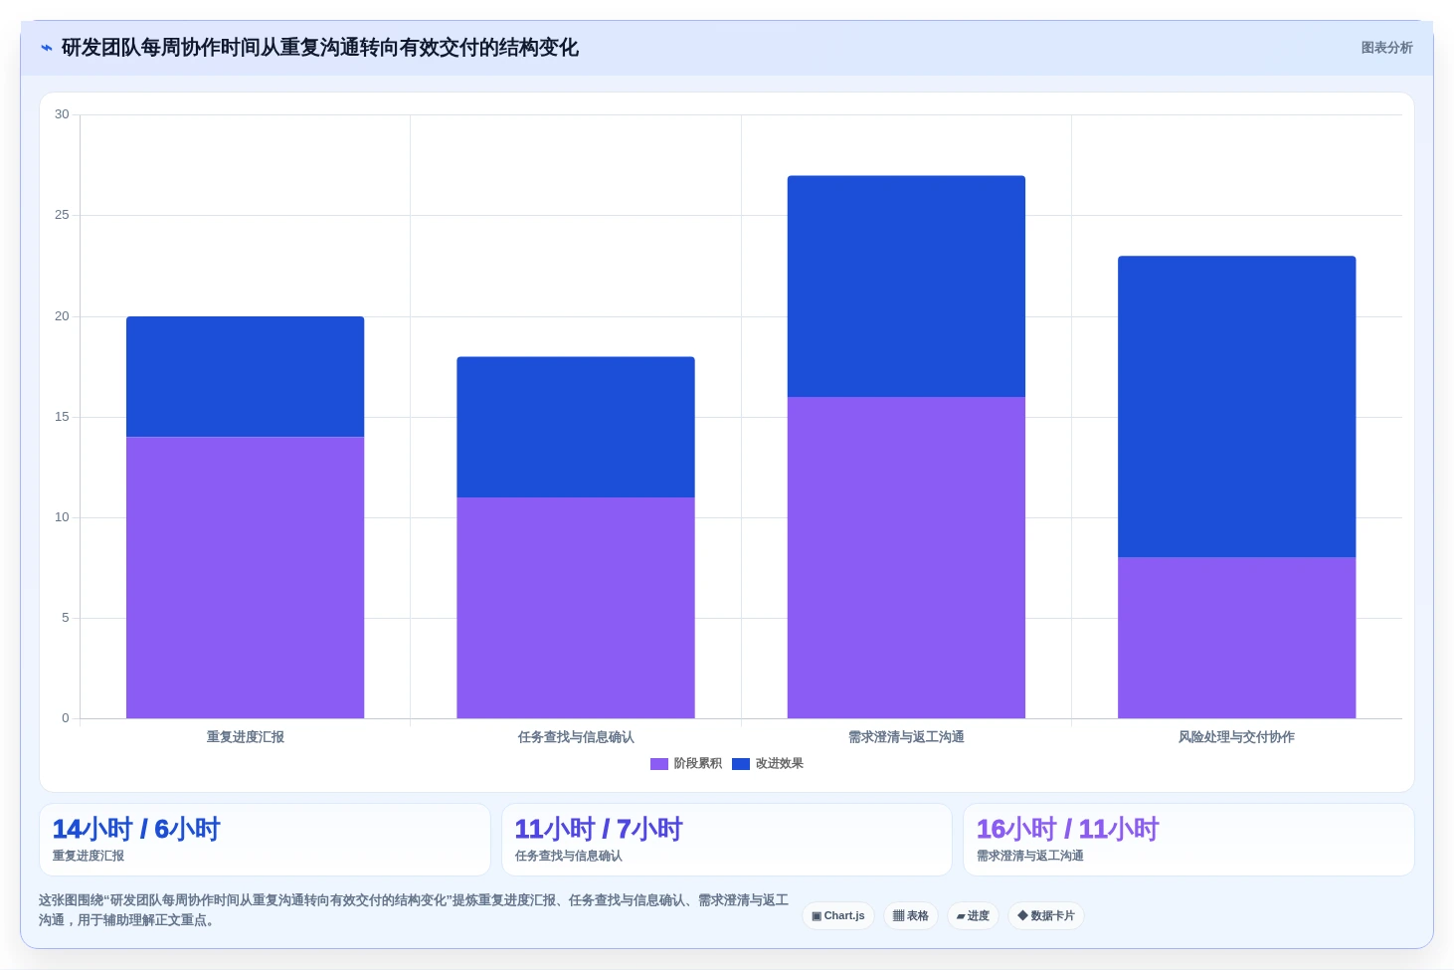This screenshot has width=1454, height=970.
Task: Click the purple segment of the 重复进度汇报 bar
Action: tap(246, 577)
